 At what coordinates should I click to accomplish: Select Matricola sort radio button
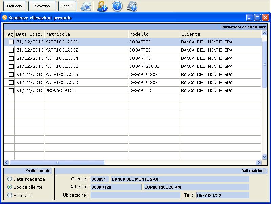(10, 195)
